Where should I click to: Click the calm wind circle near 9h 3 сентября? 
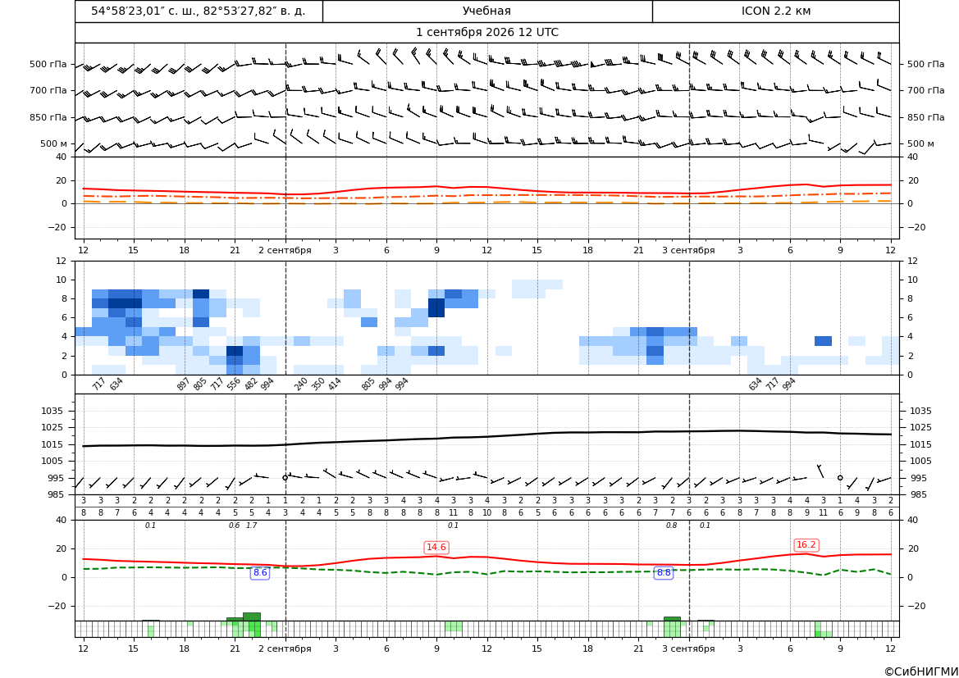pos(840,478)
